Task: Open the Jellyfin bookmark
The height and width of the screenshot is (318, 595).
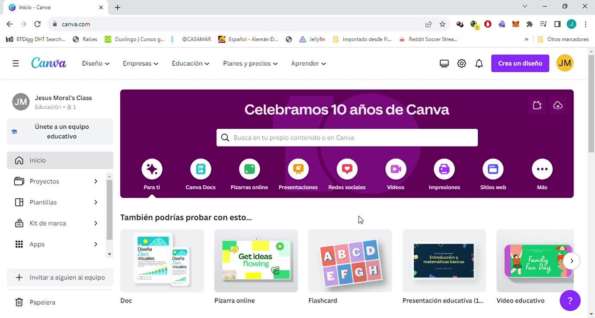Action: (x=312, y=39)
